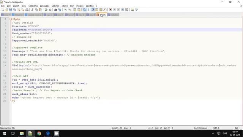The height and width of the screenshot is (137, 243).
Task: Click the New file toolbar icon
Action: click(3, 10)
